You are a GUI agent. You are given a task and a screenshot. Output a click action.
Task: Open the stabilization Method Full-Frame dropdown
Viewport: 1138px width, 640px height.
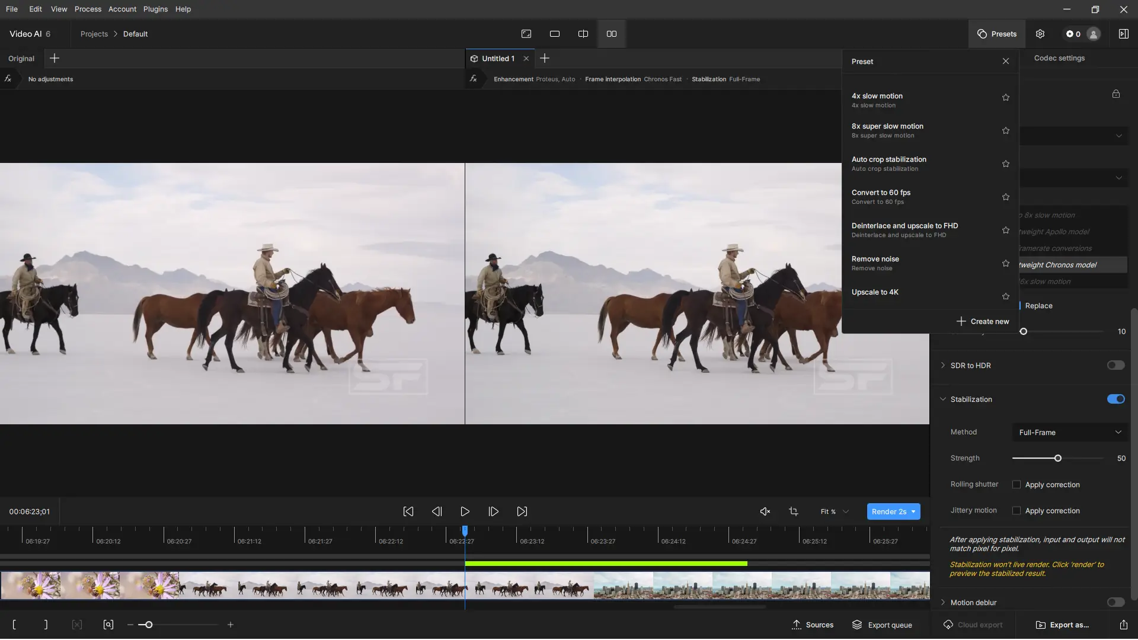click(1070, 433)
